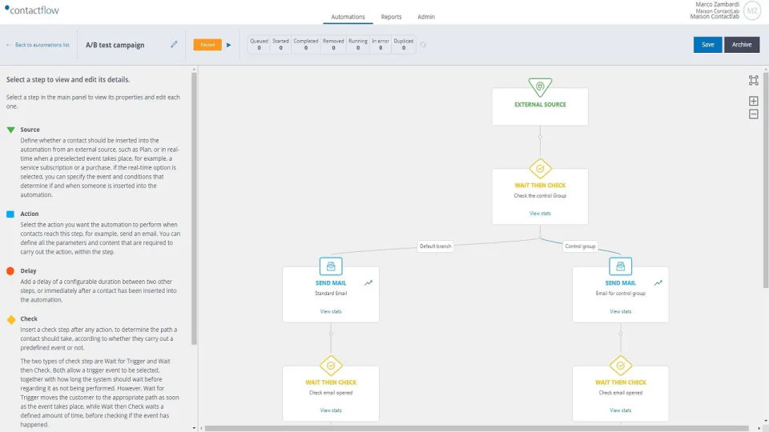Image resolution: width=769 pixels, height=432 pixels.
Task: Select Standard Email send mail icon
Action: (x=331, y=266)
